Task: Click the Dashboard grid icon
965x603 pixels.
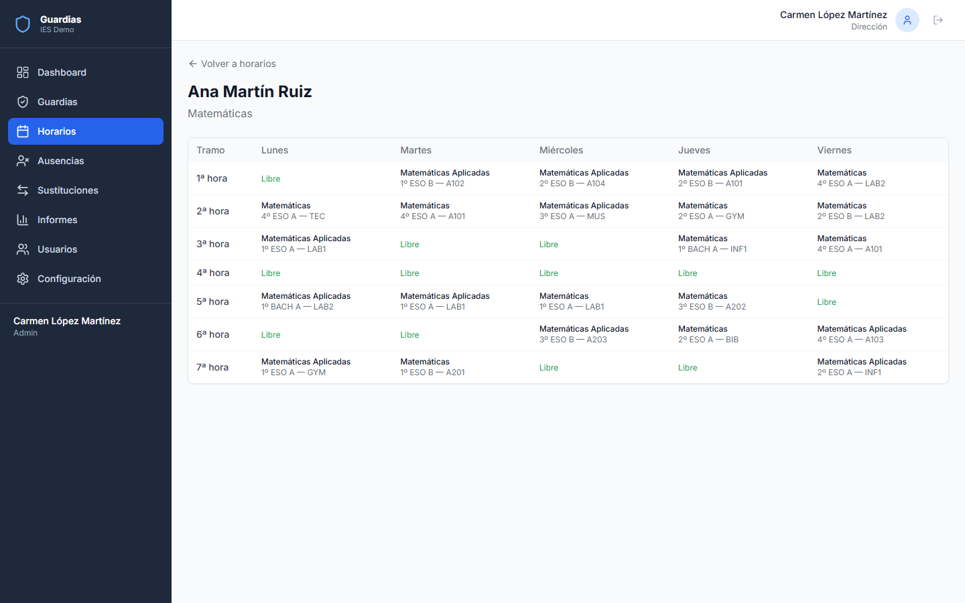Action: click(x=23, y=72)
